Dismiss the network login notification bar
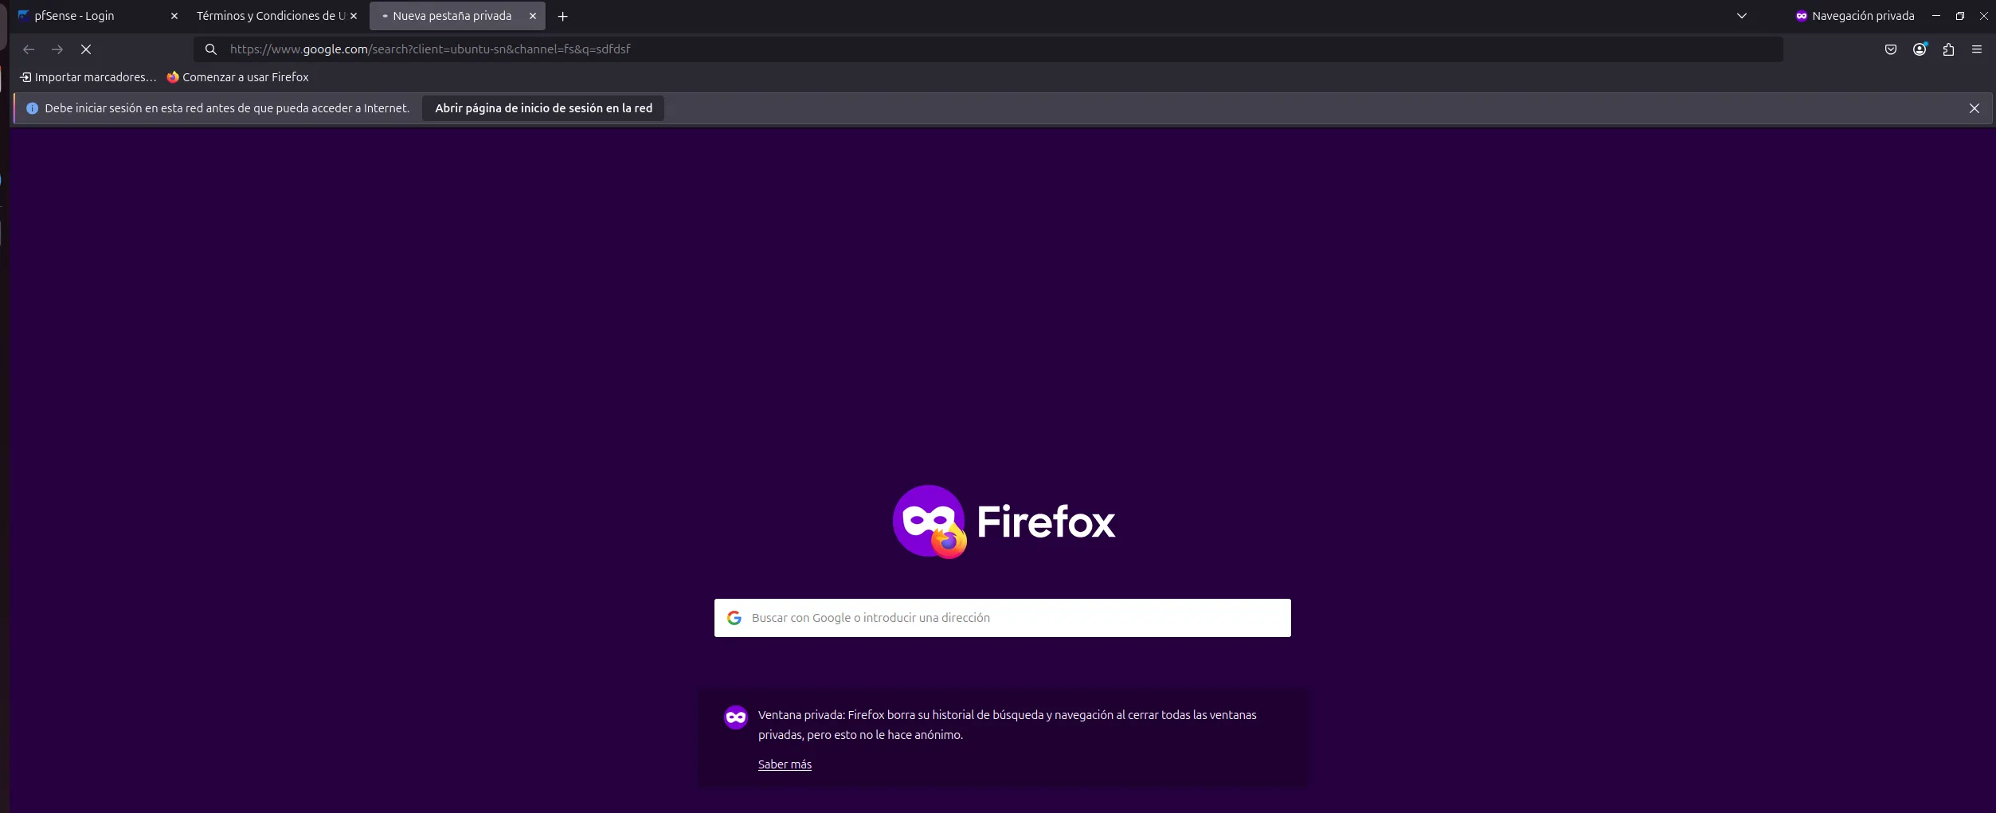 pyautogui.click(x=1974, y=108)
